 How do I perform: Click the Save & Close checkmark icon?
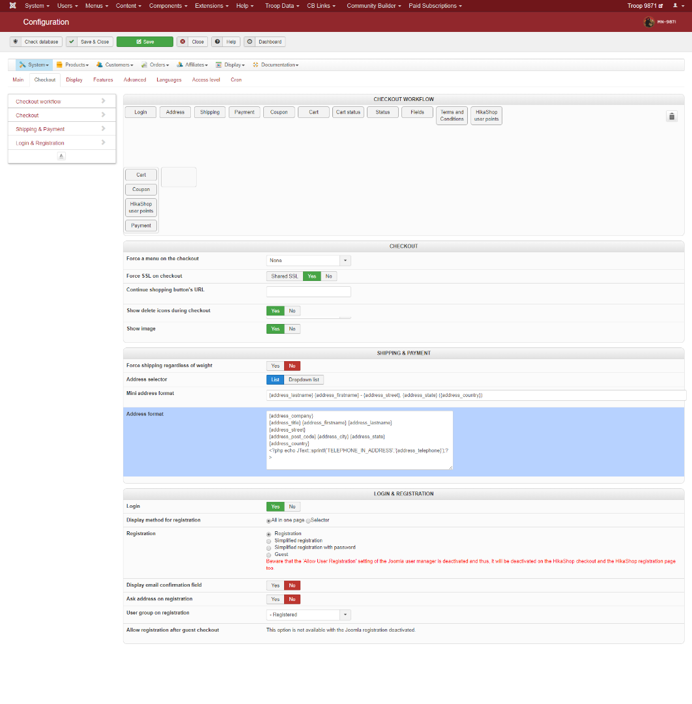point(72,42)
